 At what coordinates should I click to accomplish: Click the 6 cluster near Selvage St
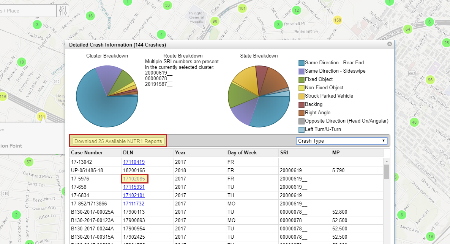(x=429, y=22)
